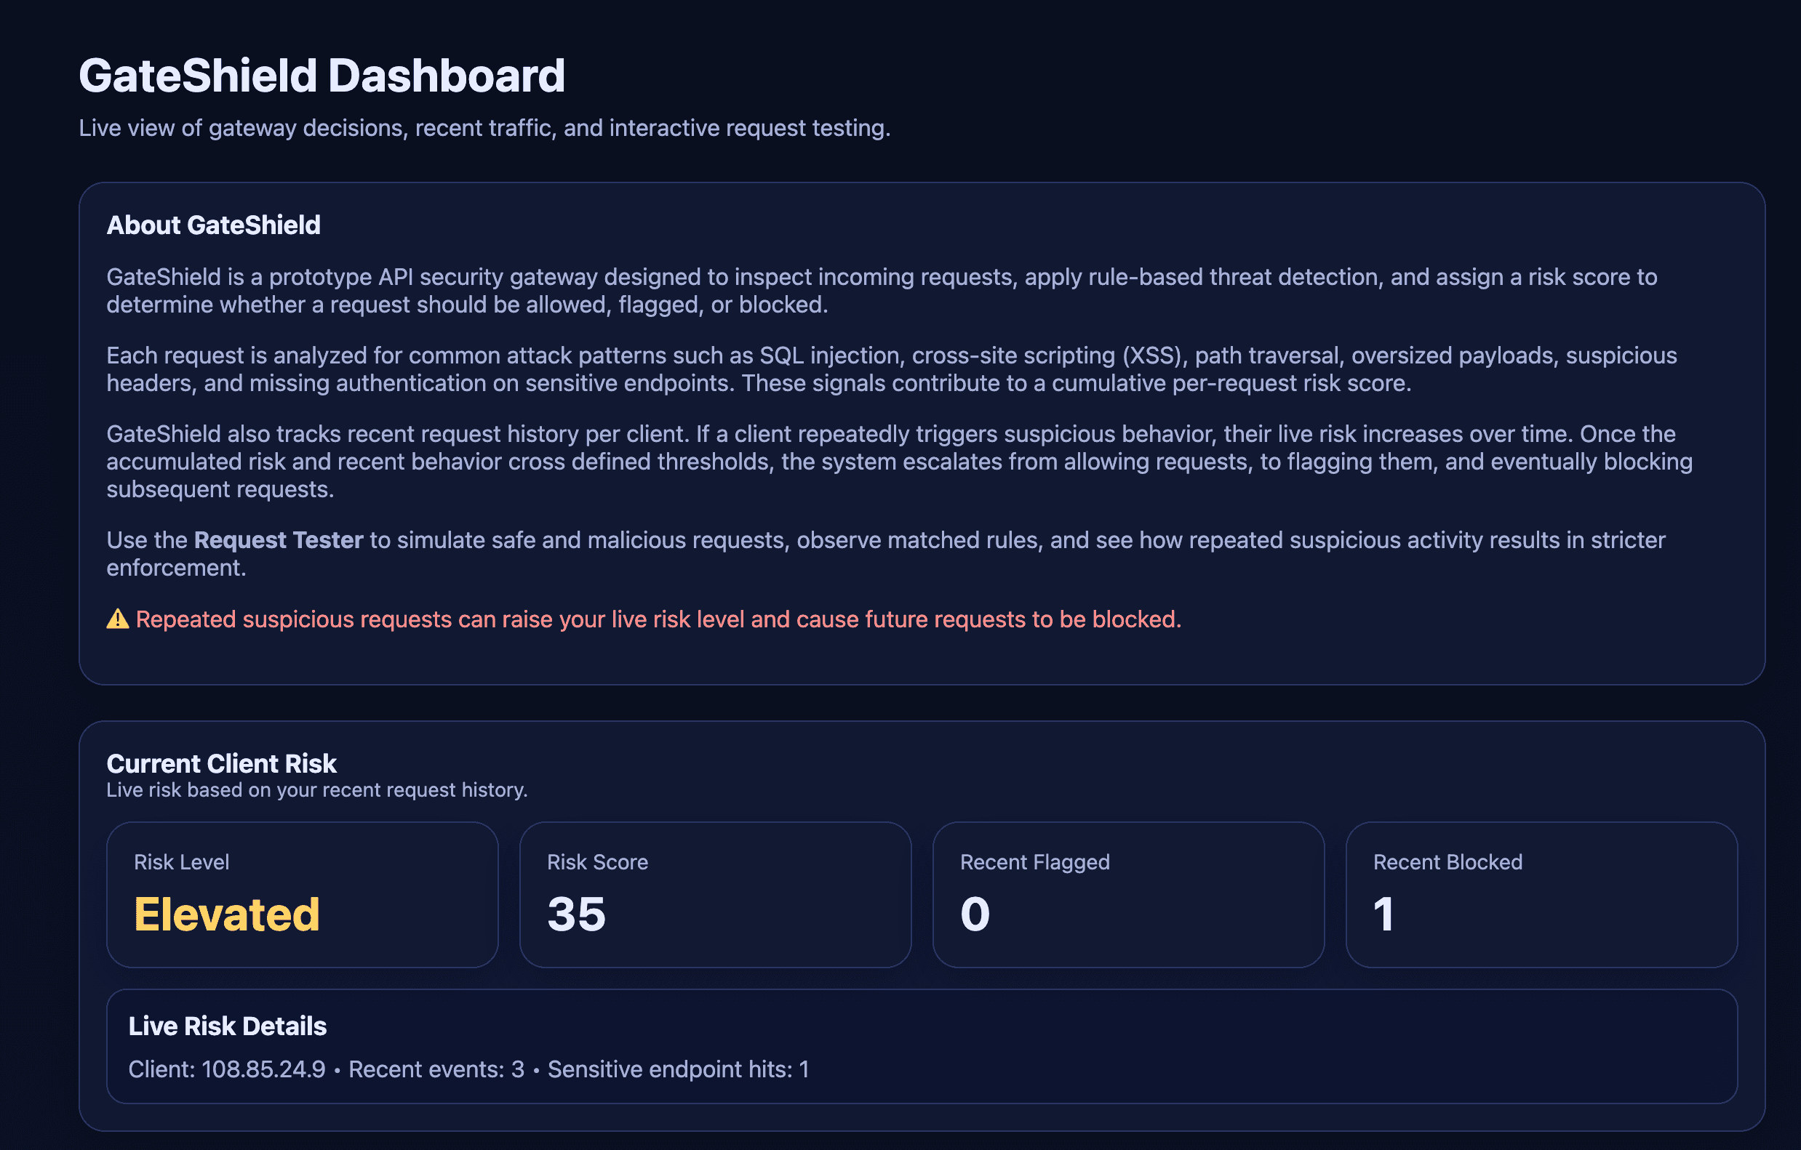Click 'Live risk based on your recent request history'
The height and width of the screenshot is (1150, 1801).
(317, 790)
